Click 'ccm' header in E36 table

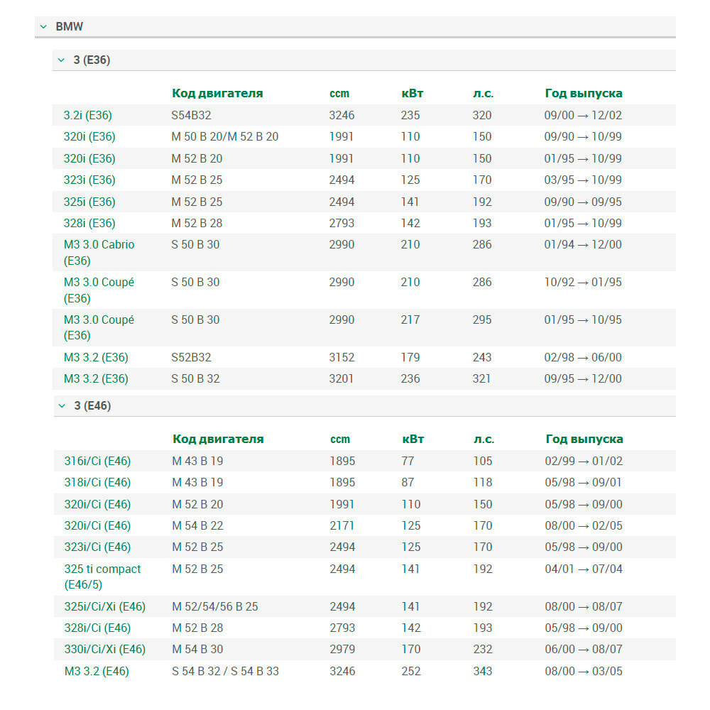click(339, 94)
